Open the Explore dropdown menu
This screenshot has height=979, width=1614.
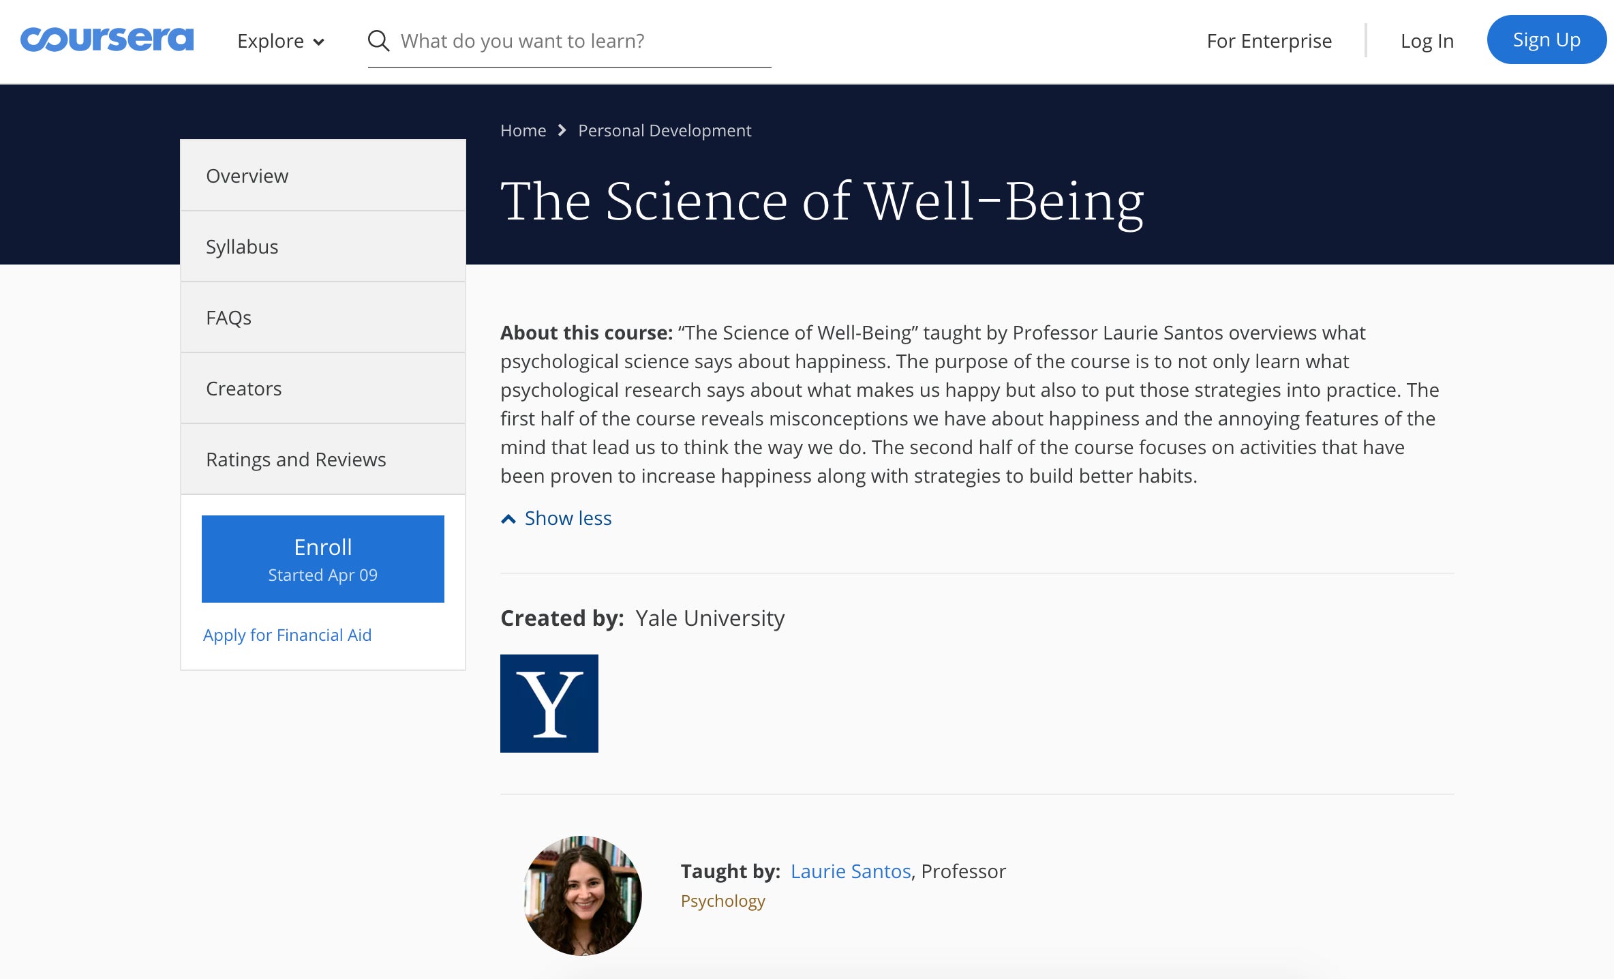click(x=281, y=41)
